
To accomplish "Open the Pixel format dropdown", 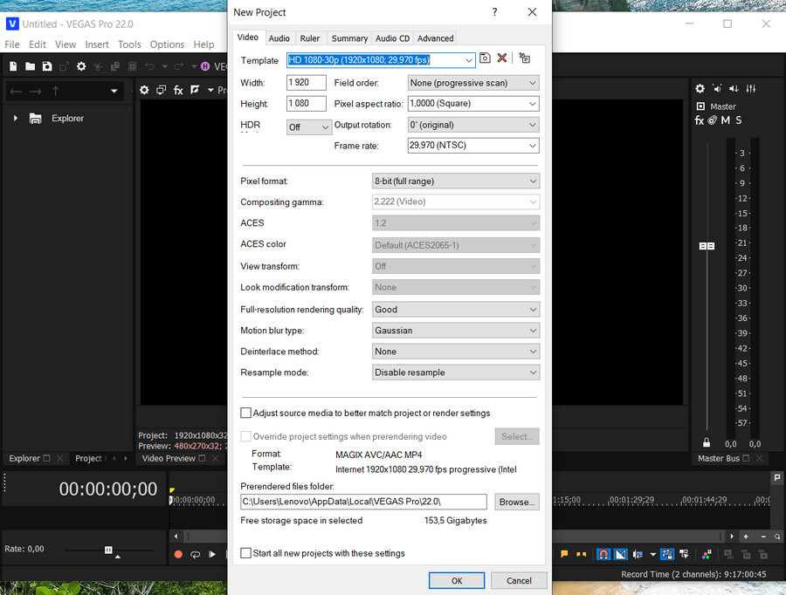I will [456, 181].
